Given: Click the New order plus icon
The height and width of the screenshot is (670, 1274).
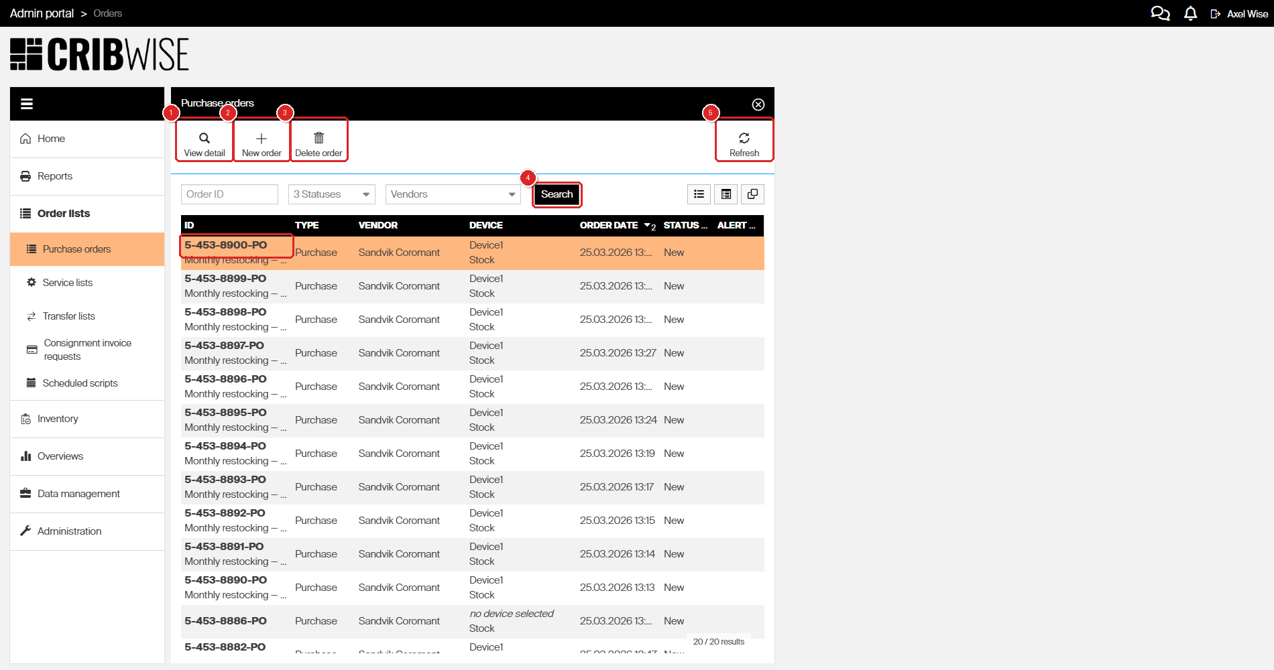Looking at the screenshot, I should [x=261, y=138].
